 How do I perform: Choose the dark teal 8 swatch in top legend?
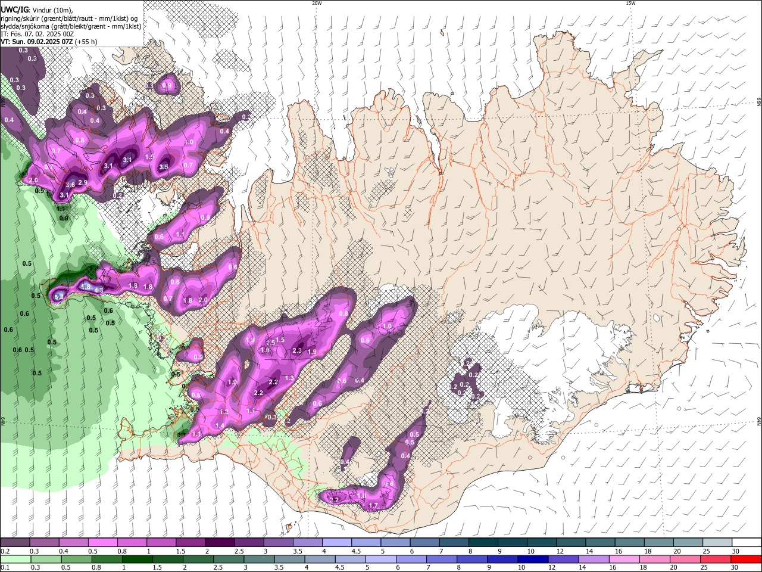(483, 543)
